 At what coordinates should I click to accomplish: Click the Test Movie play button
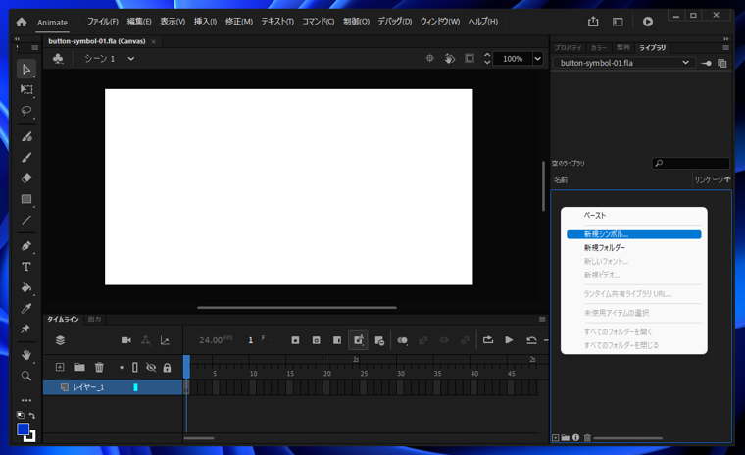[648, 22]
